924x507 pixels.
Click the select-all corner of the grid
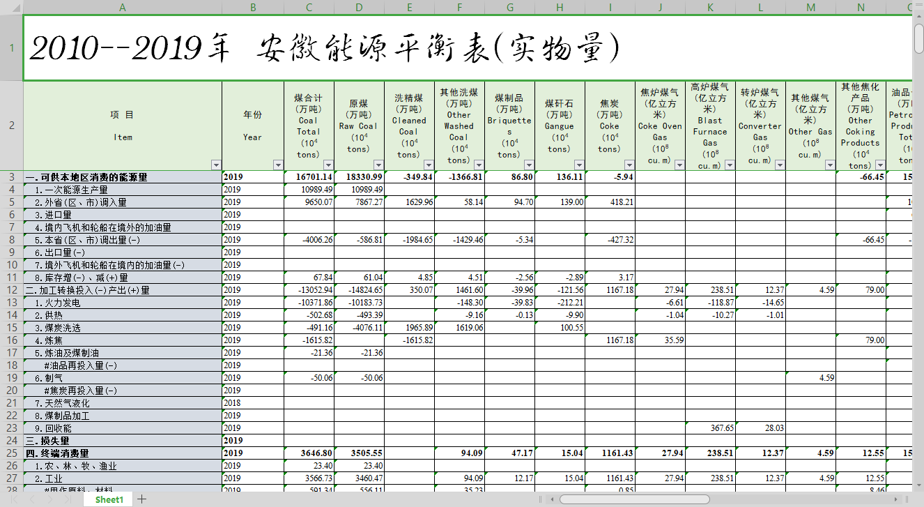pos(11,7)
